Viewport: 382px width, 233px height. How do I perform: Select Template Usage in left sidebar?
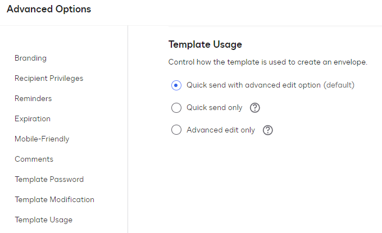pos(43,220)
